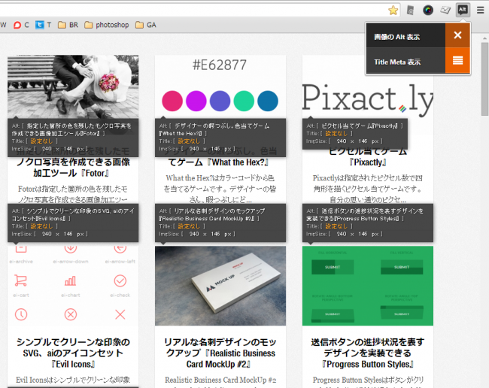The width and height of the screenshot is (489, 388).
Task: Open the GA bookmarks folder
Action: click(x=146, y=25)
